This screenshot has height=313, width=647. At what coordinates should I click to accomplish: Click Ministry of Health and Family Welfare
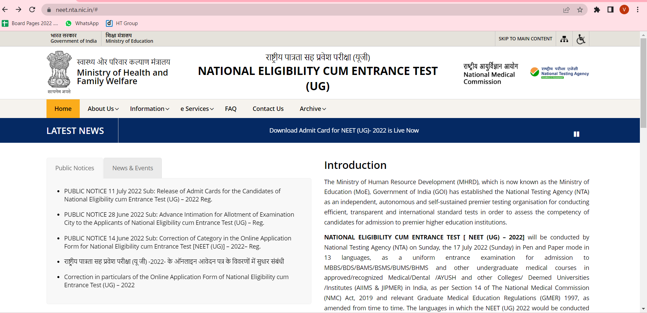(122, 77)
